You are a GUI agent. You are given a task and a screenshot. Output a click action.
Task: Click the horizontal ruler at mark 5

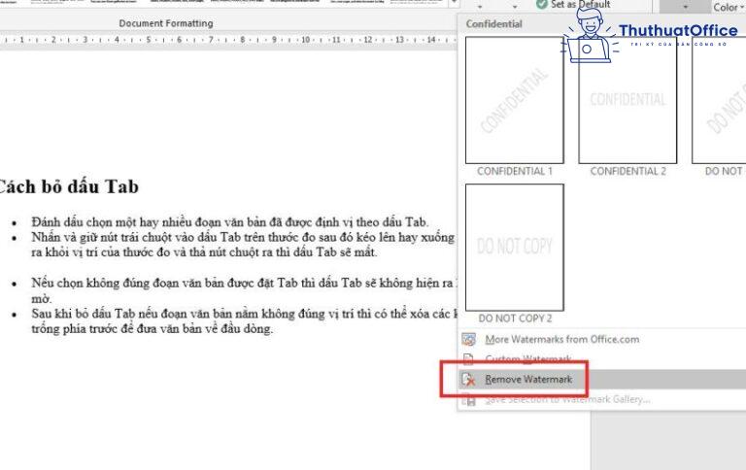tap(148, 40)
